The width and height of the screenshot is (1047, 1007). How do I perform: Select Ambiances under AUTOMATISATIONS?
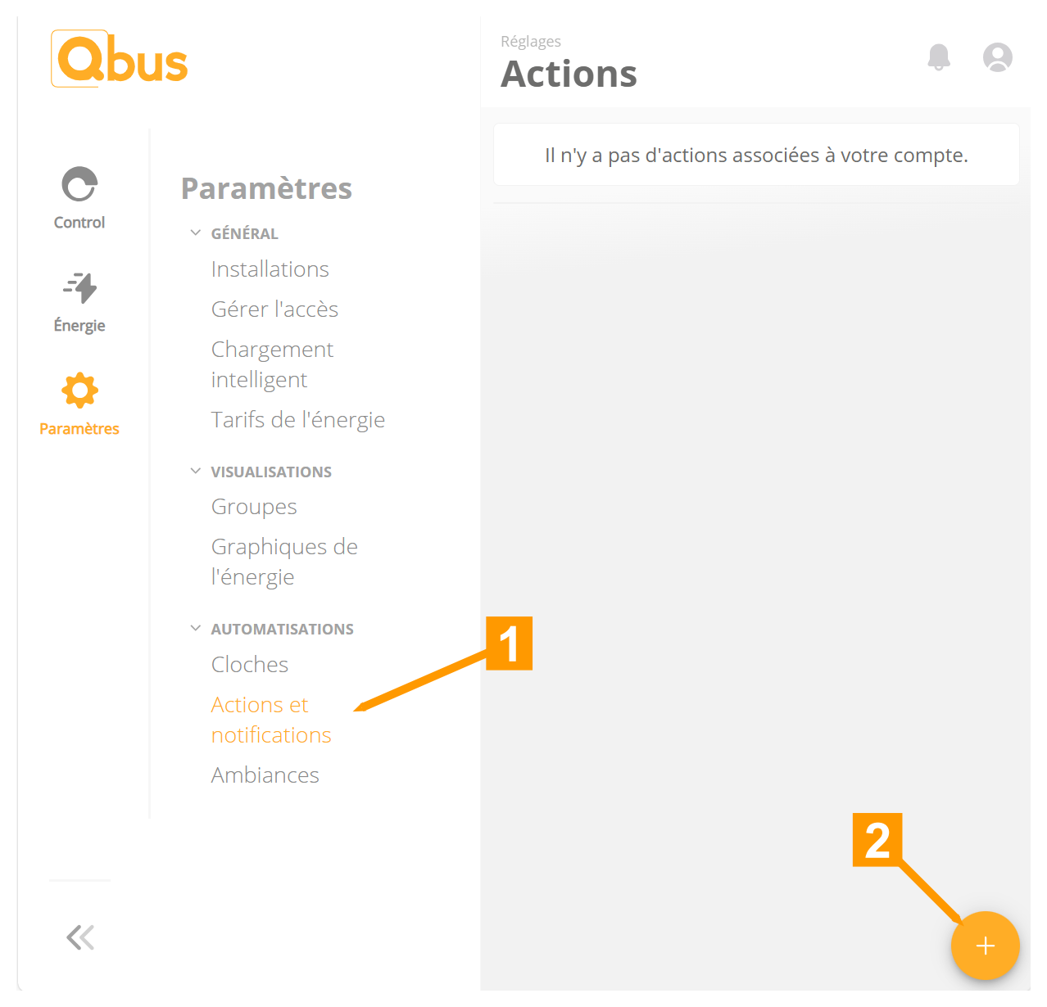tap(265, 774)
